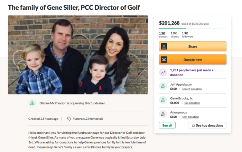Click the Funerals & Memorials tag icon

pyautogui.click(x=69, y=119)
